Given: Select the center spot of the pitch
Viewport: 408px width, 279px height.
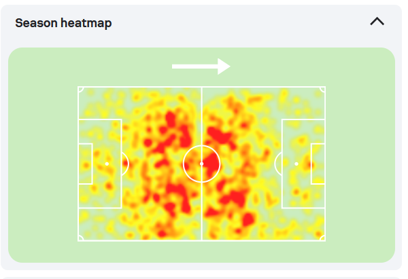Looking at the screenshot, I should 202,164.
